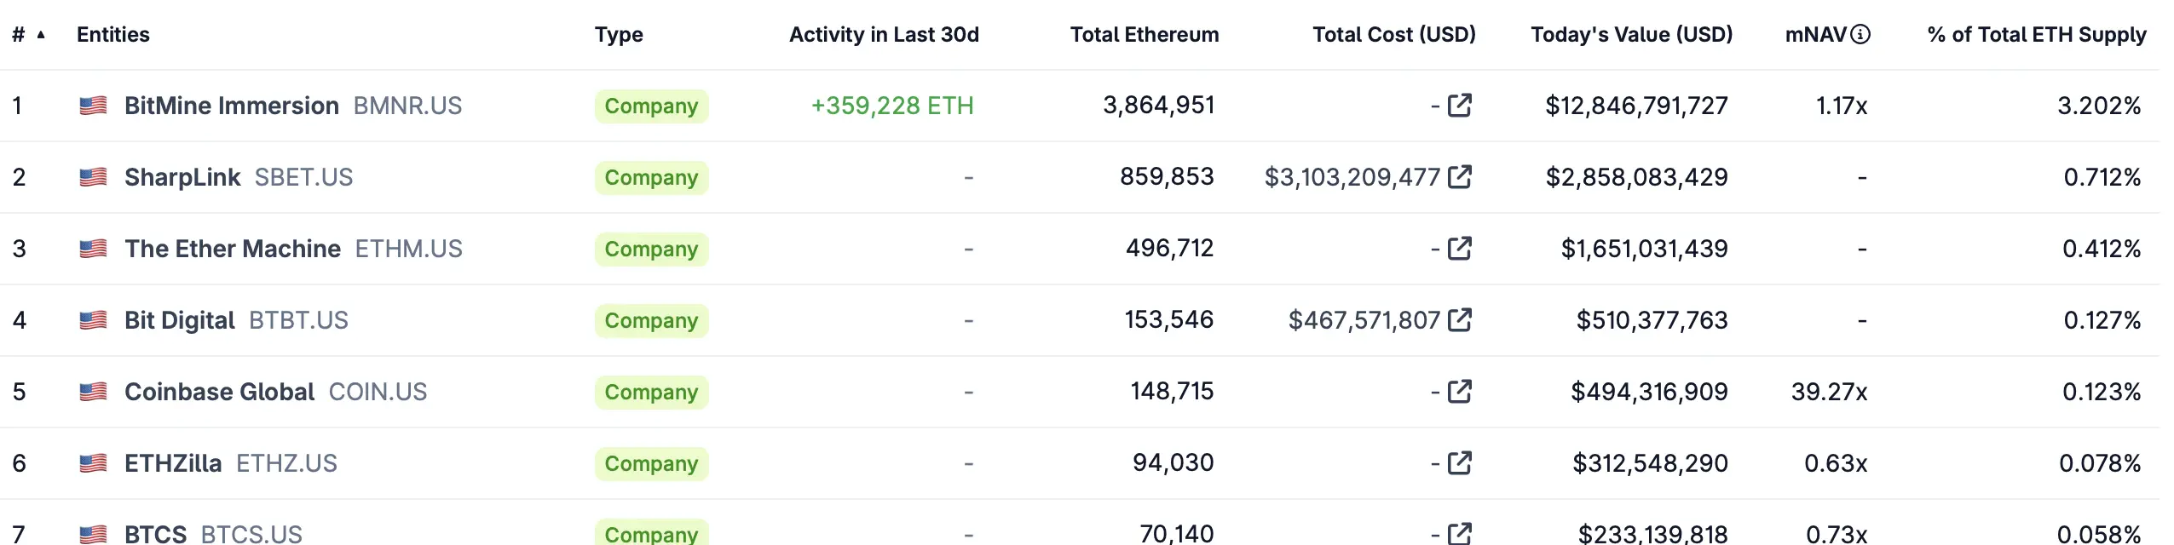Screen dimensions: 2174x545
Task: Open BitMine Immersion's external cost link
Action: point(1459,106)
